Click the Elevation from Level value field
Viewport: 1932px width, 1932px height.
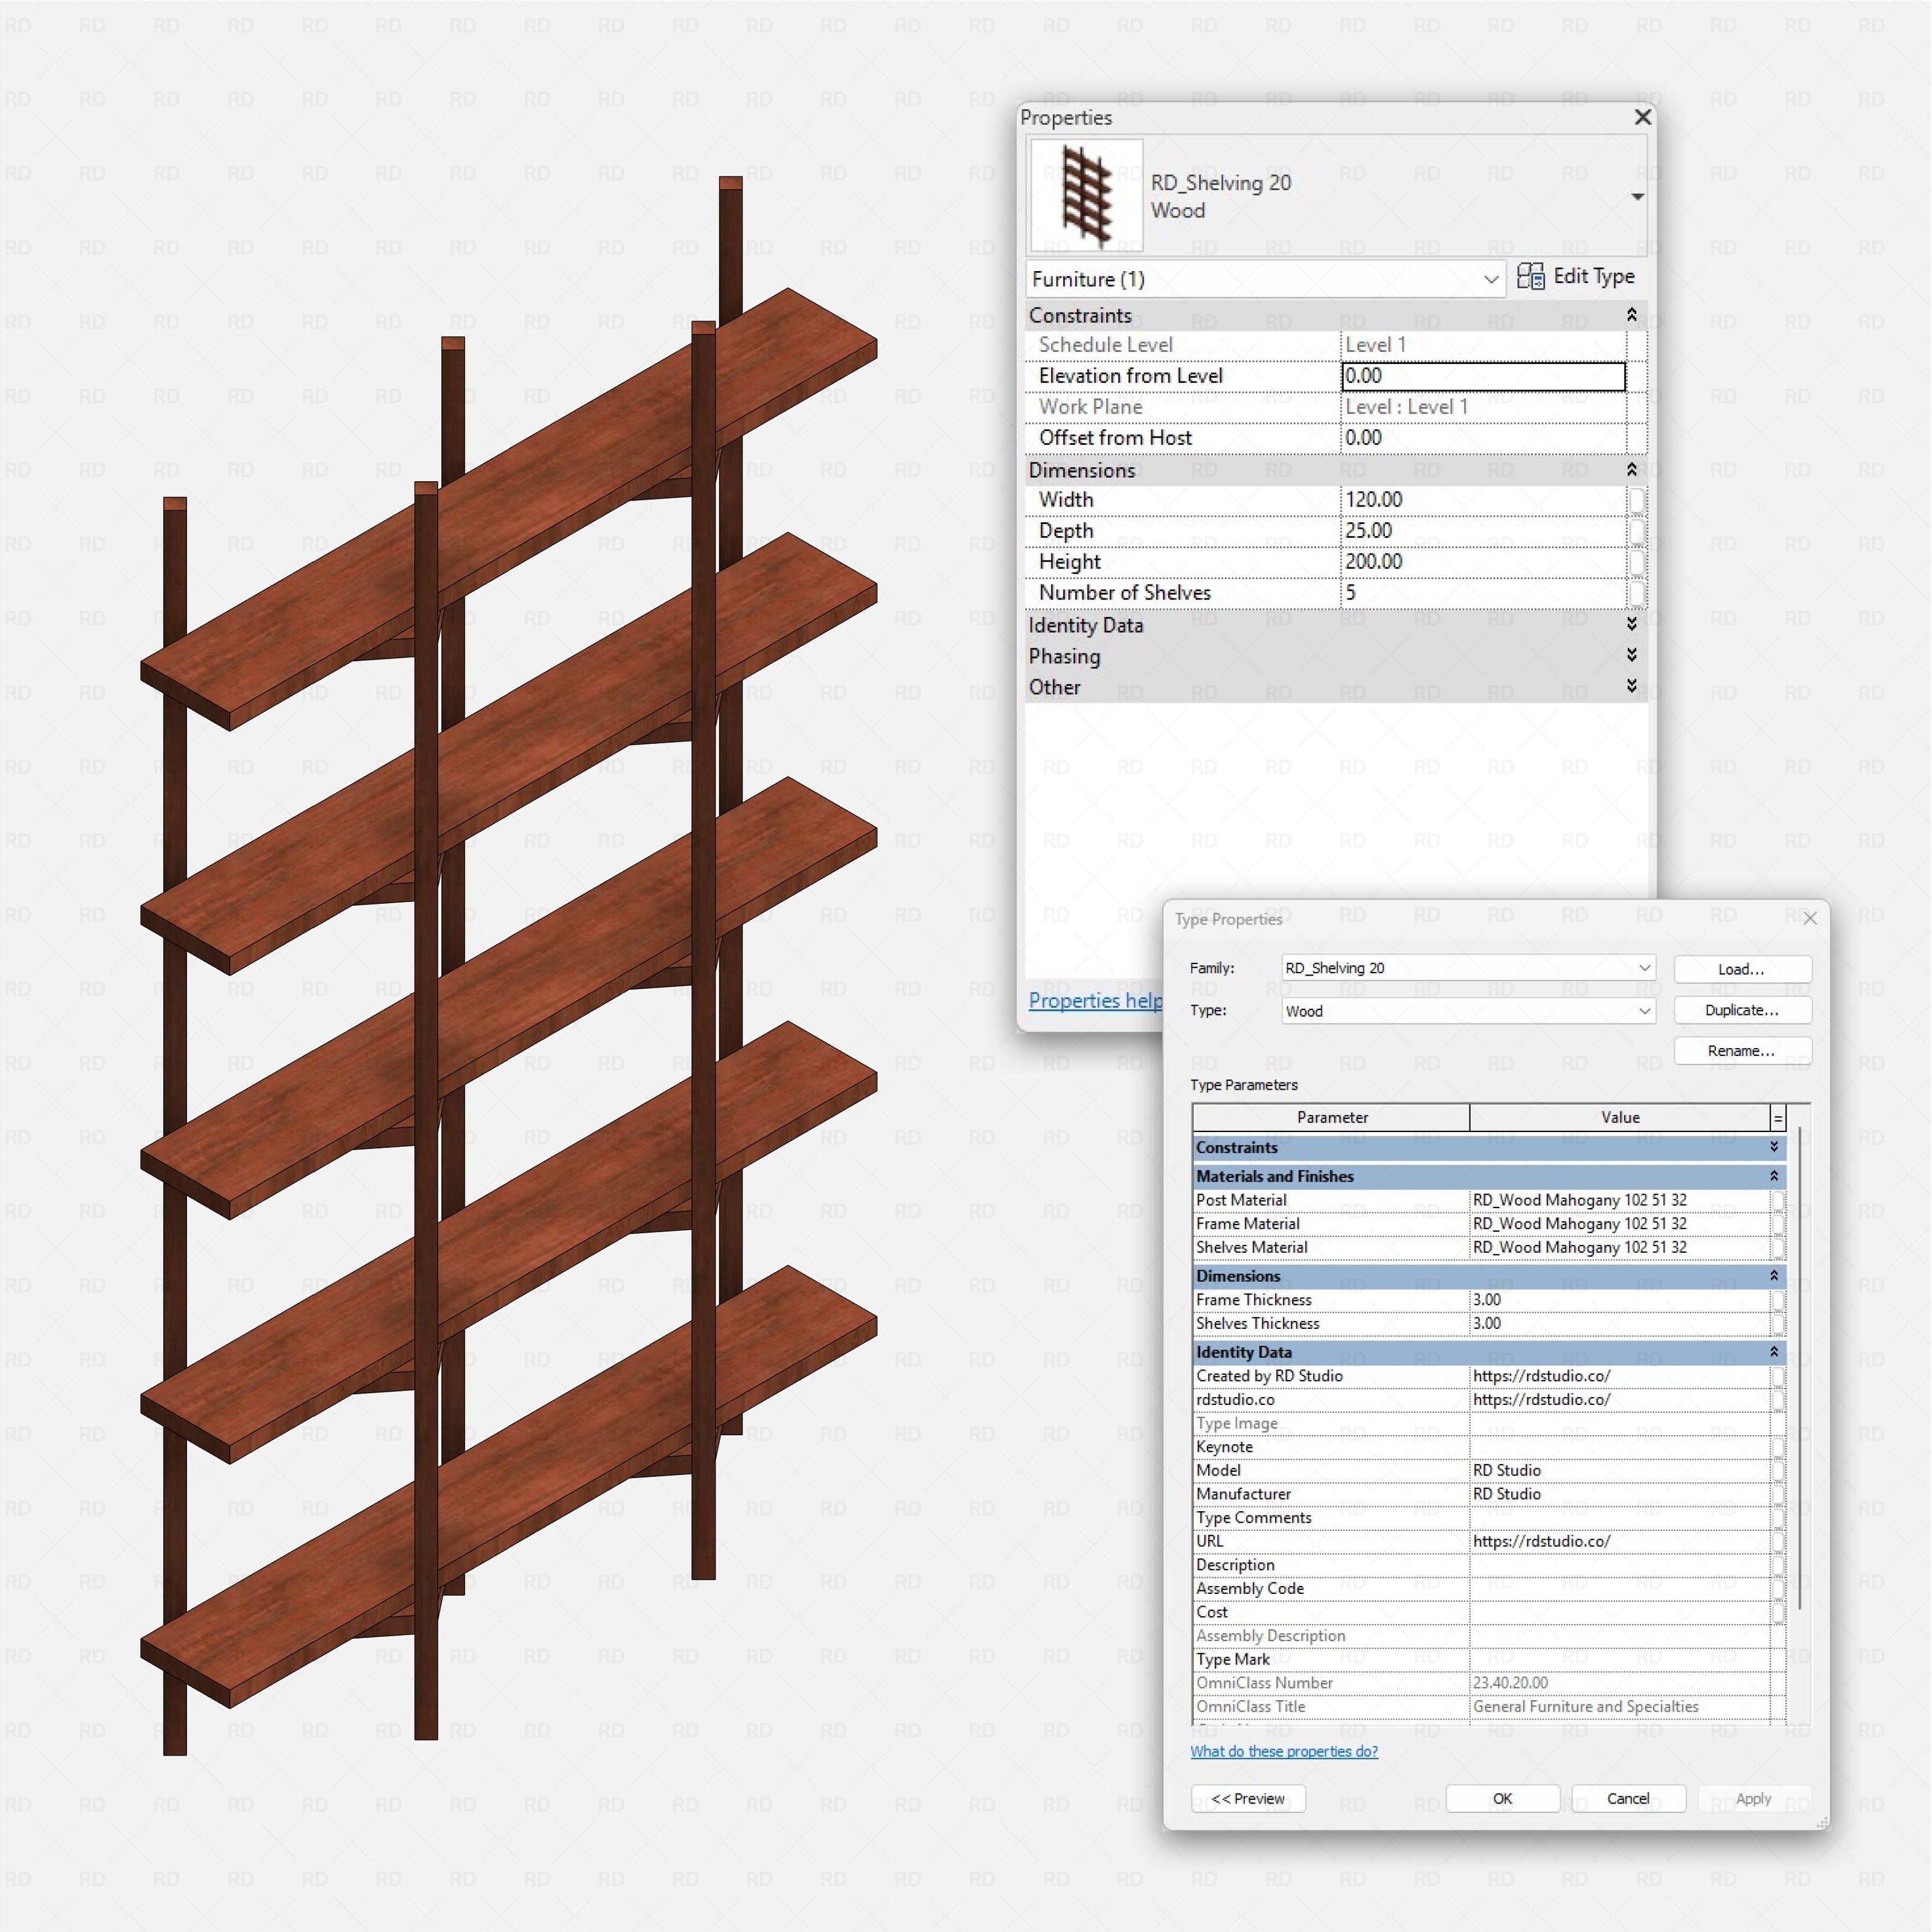(1483, 376)
